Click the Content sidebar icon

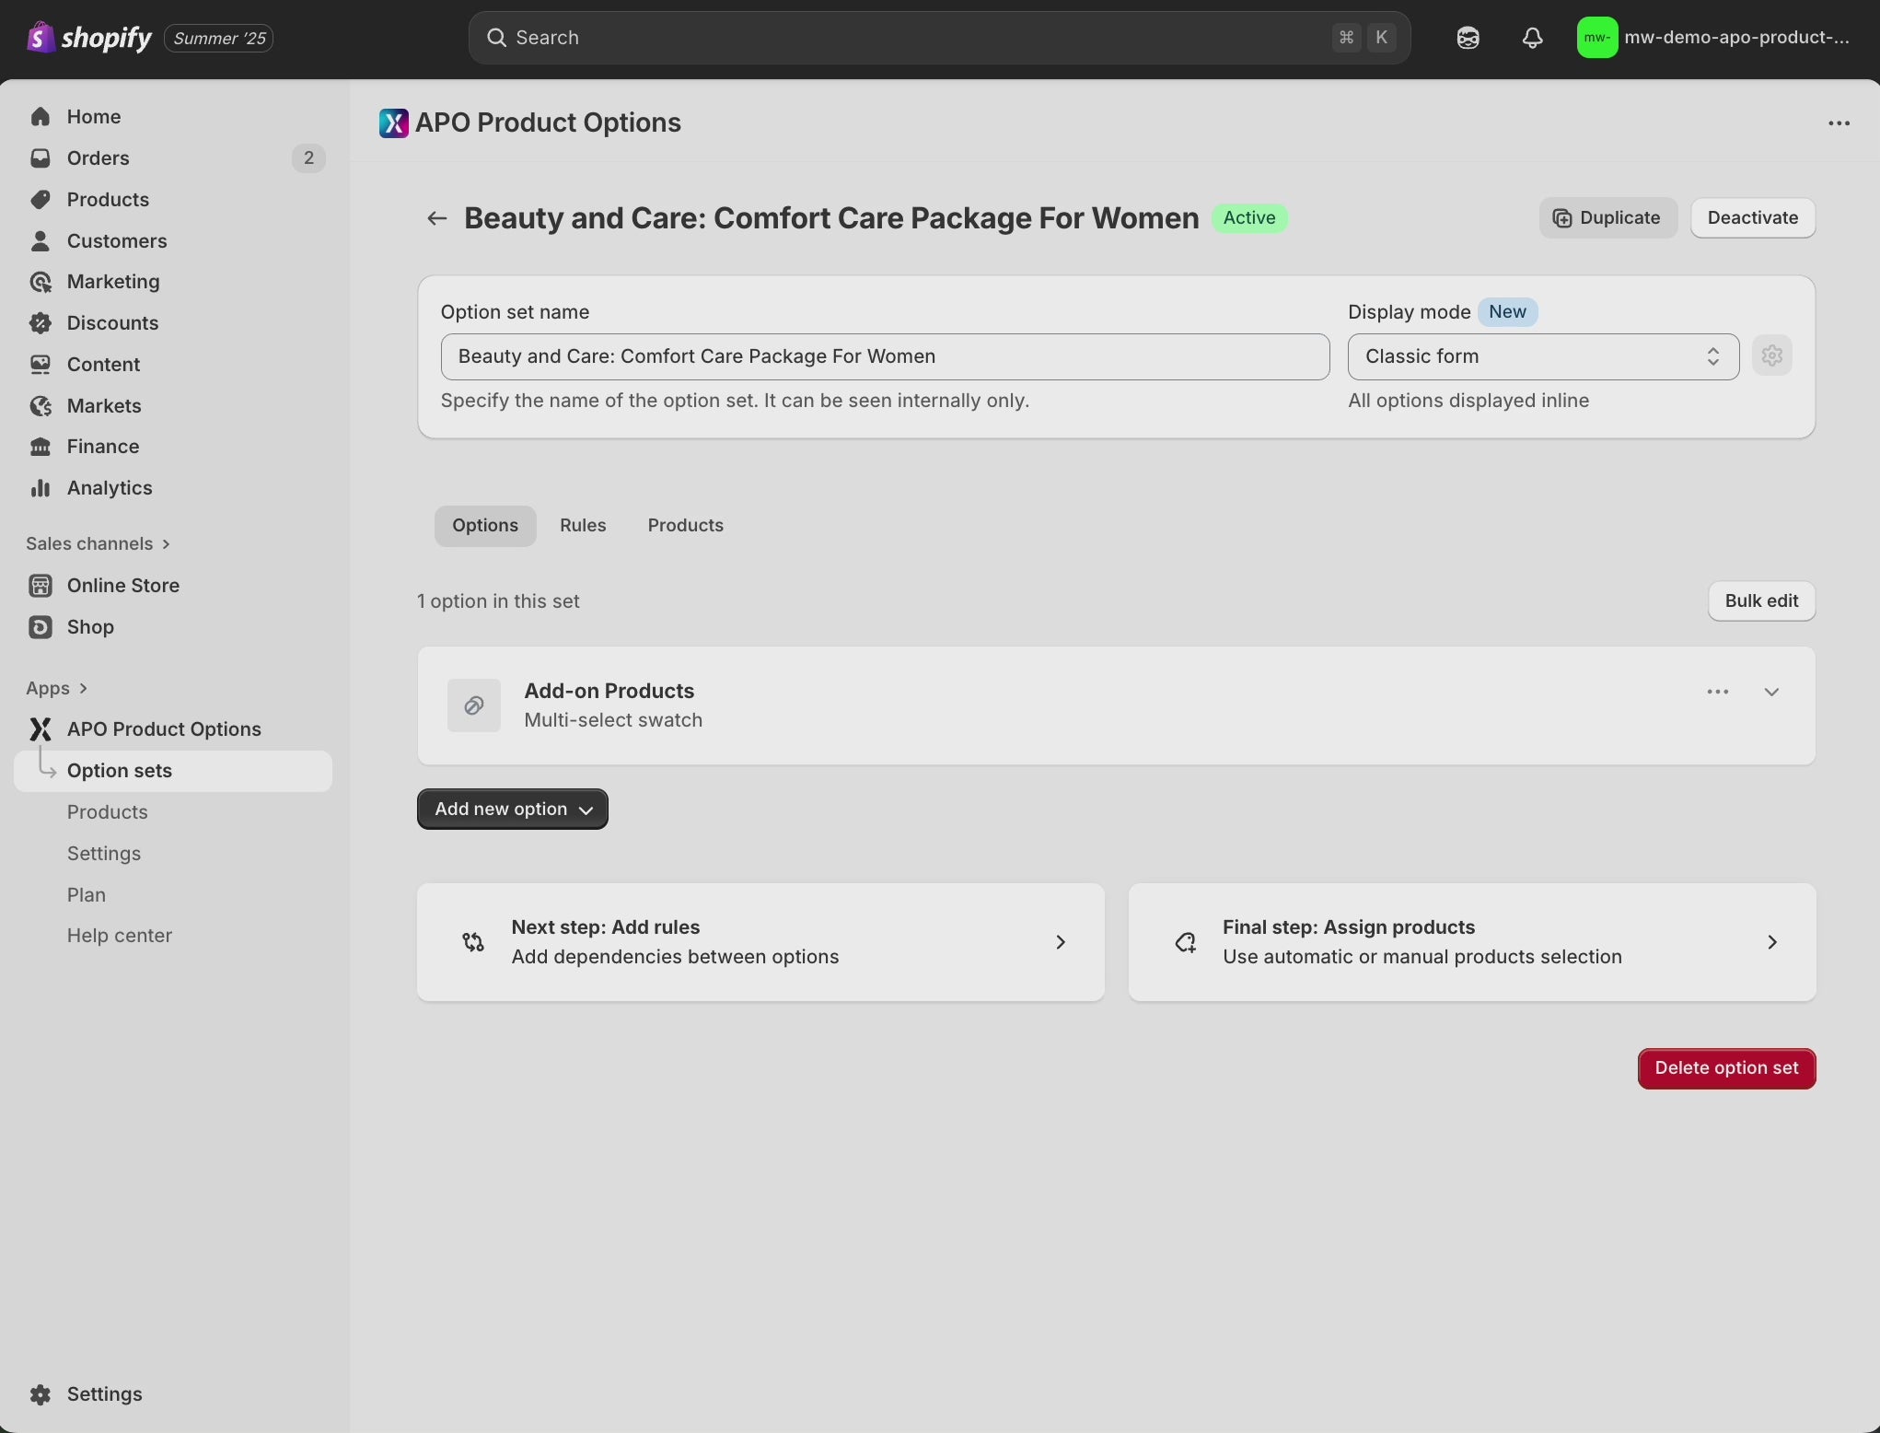tap(41, 365)
